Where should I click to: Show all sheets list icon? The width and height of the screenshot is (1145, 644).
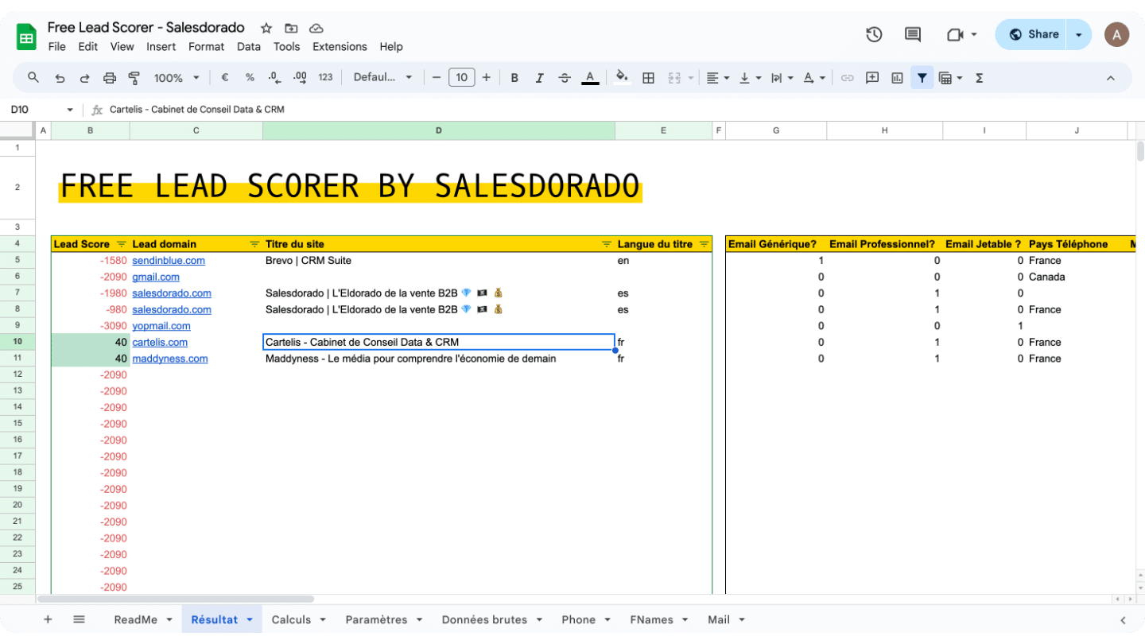[x=79, y=619]
